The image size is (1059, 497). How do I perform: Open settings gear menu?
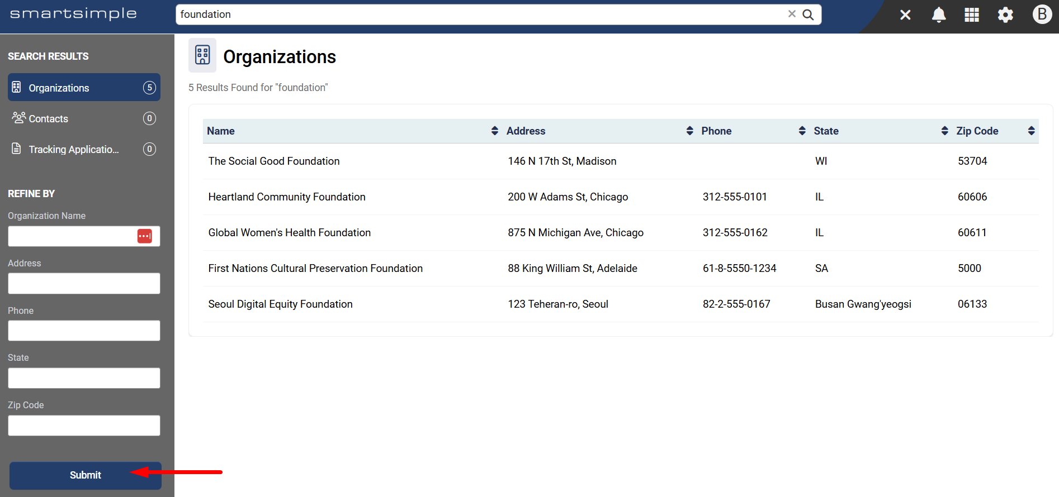point(1005,15)
